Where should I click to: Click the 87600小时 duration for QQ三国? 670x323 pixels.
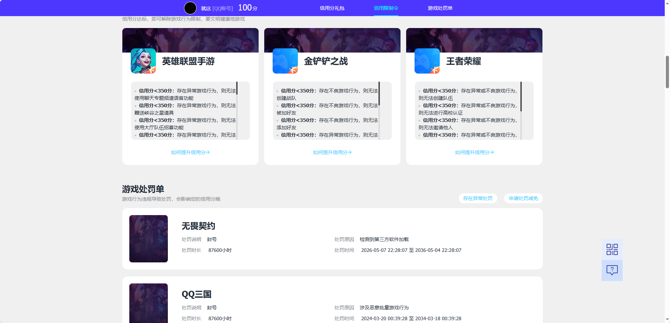pyautogui.click(x=220, y=318)
